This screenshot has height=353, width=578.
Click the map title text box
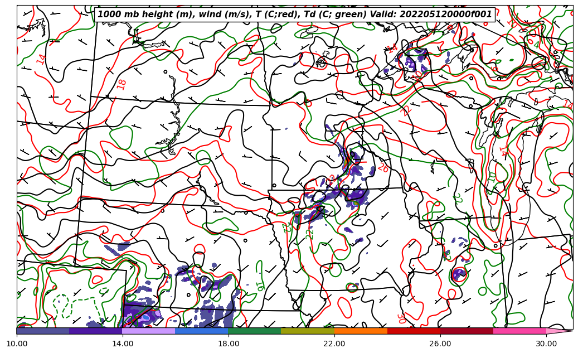[295, 14]
